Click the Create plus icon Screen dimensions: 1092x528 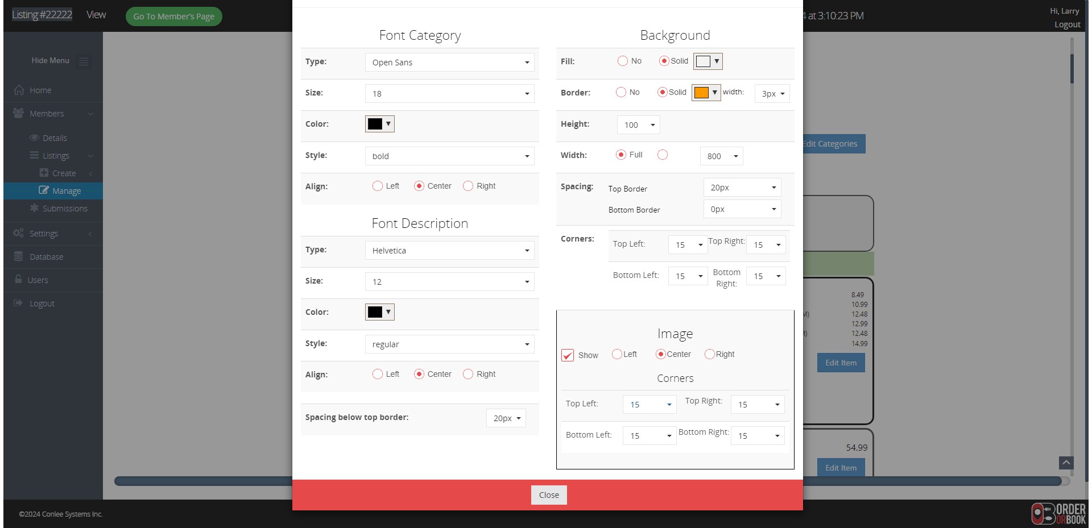(x=44, y=173)
